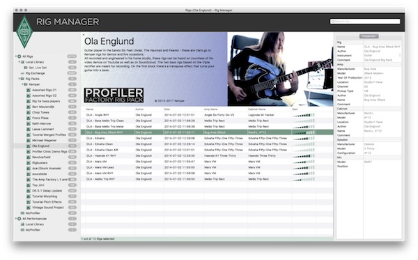Open the Instrument dropdown in the Inspector
418x260 pixels.
382,56
